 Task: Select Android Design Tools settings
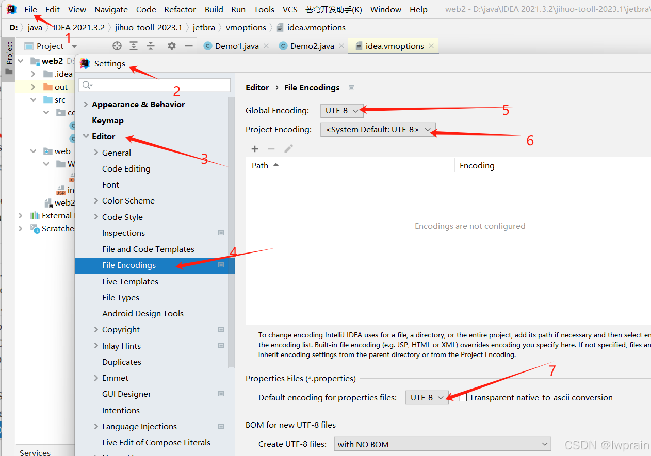143,313
